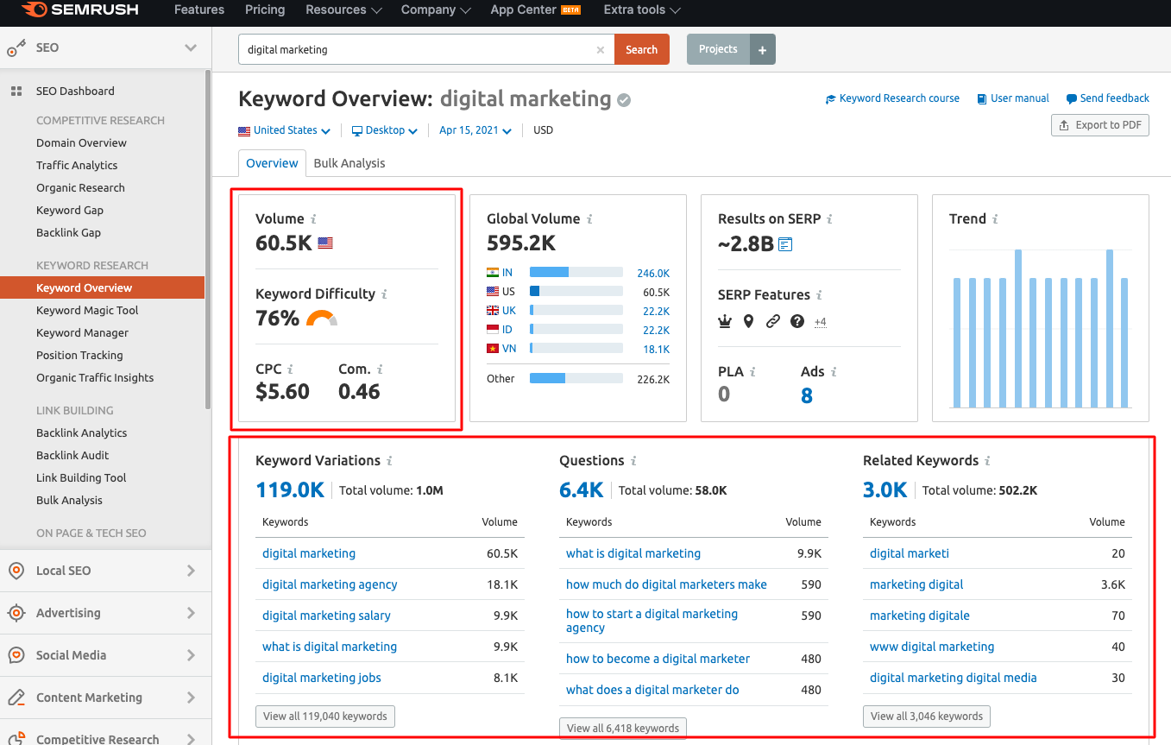This screenshot has height=745, width=1171.
Task: Open the Features menu item
Action: click(199, 10)
